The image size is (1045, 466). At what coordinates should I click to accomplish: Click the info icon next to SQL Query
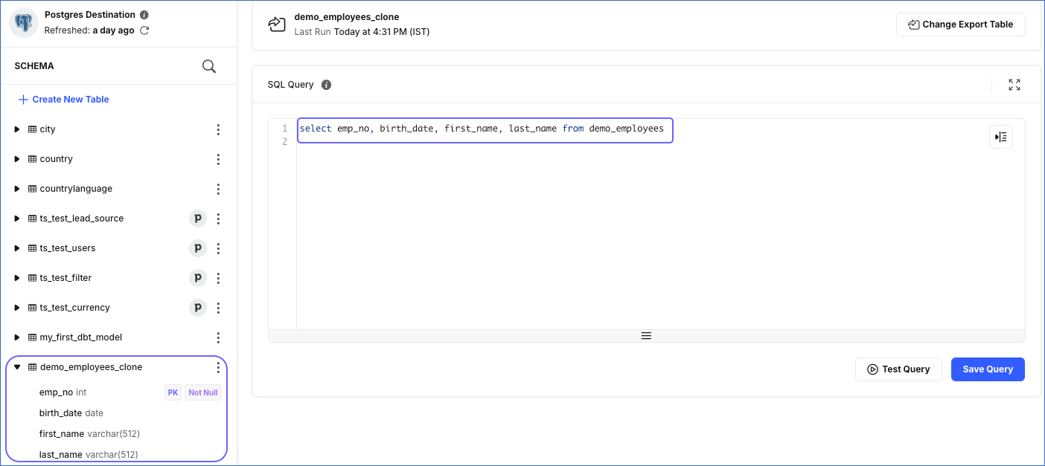tap(326, 85)
